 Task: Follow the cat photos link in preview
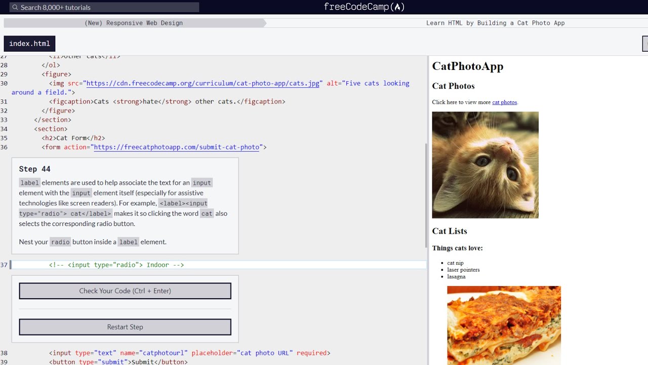(x=504, y=102)
